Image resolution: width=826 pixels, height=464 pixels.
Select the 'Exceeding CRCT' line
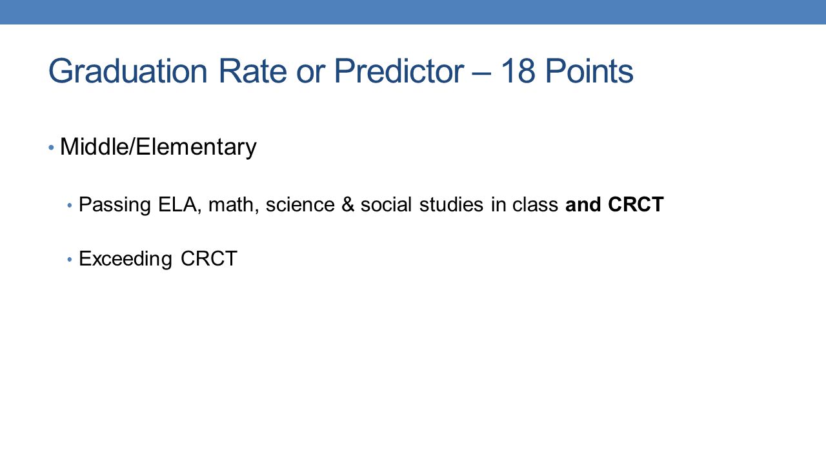[158, 259]
